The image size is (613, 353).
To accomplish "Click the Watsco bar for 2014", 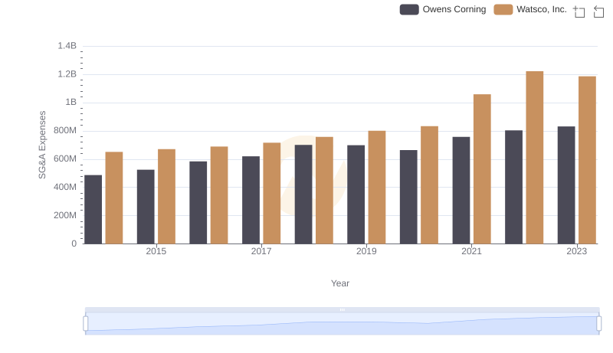I will (x=114, y=198).
